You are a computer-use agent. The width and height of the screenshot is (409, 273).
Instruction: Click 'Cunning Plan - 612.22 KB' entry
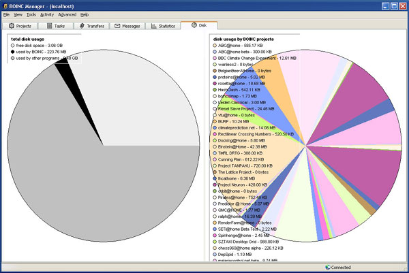[x=241, y=159]
